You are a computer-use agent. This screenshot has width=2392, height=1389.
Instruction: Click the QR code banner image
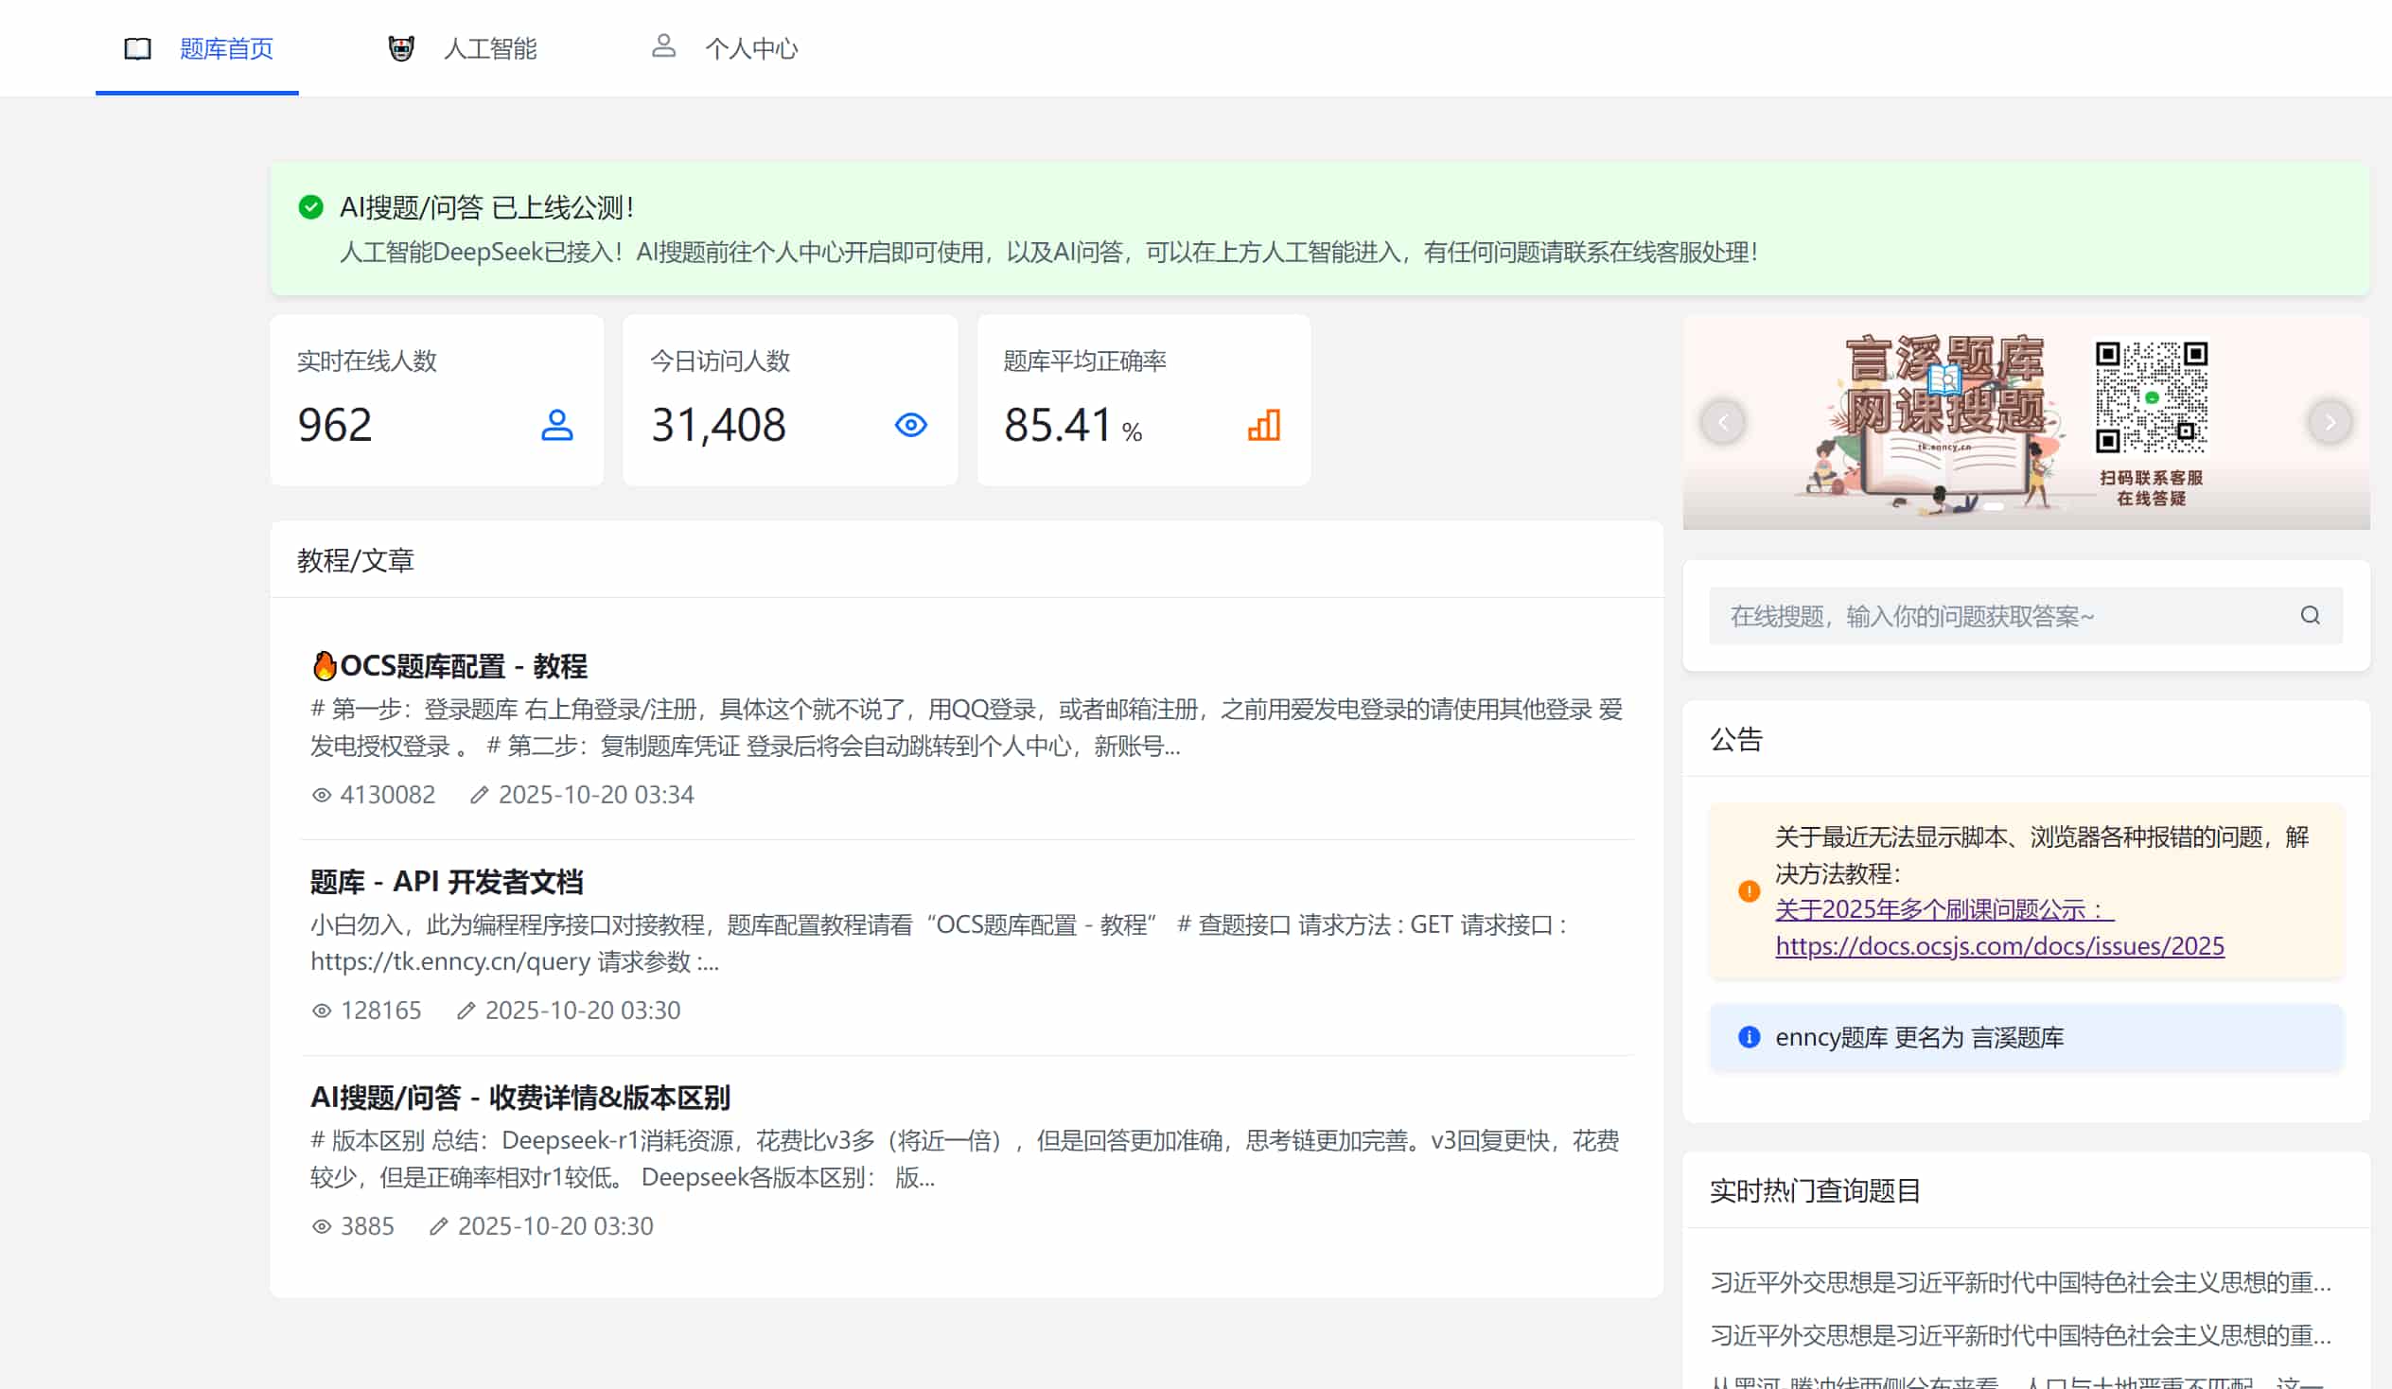pyautogui.click(x=2151, y=398)
